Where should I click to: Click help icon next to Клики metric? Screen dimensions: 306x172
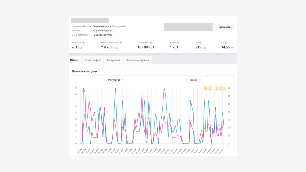tap(178, 43)
